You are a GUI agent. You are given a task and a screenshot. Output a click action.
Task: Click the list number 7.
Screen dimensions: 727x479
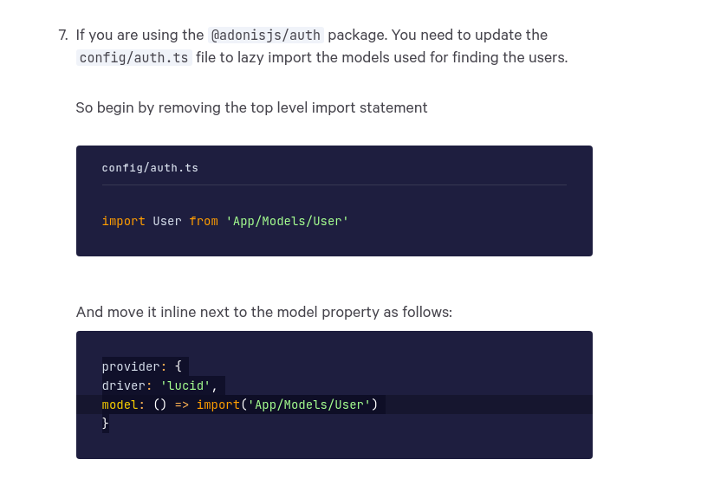(x=63, y=36)
